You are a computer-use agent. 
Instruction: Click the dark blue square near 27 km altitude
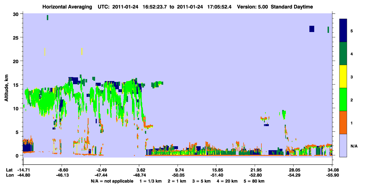point(312,29)
